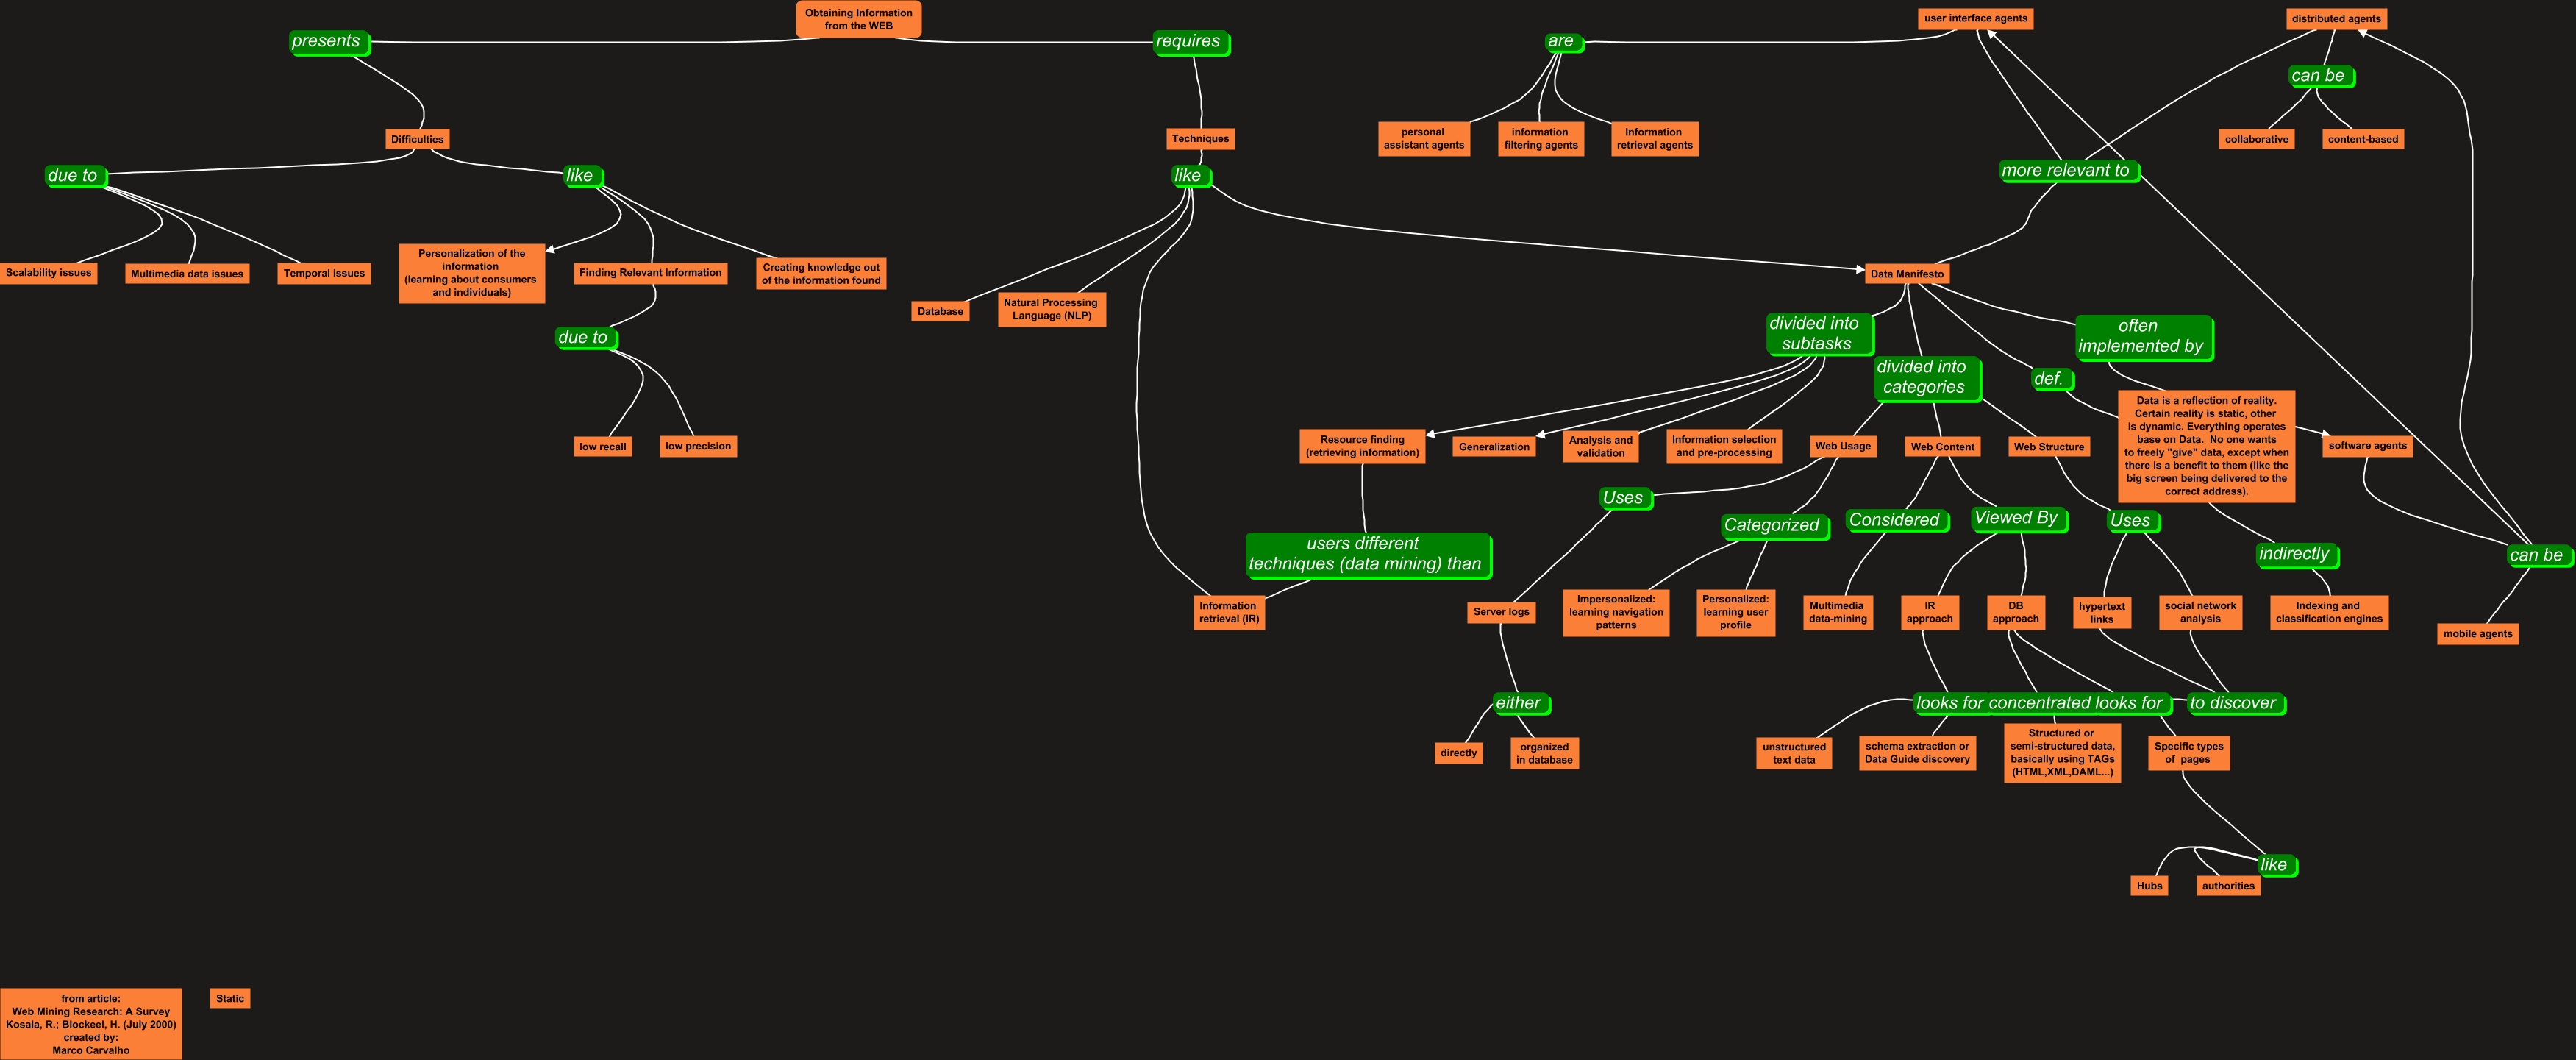The height and width of the screenshot is (1060, 2576).
Task: Select the 'distributed agents' node
Action: (2336, 18)
